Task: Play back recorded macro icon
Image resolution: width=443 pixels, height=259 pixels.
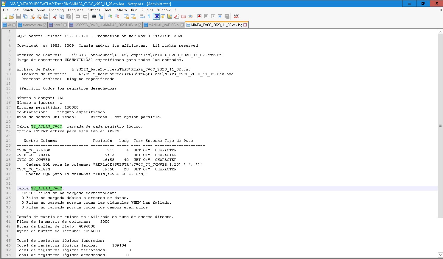Action: [x=213, y=16]
